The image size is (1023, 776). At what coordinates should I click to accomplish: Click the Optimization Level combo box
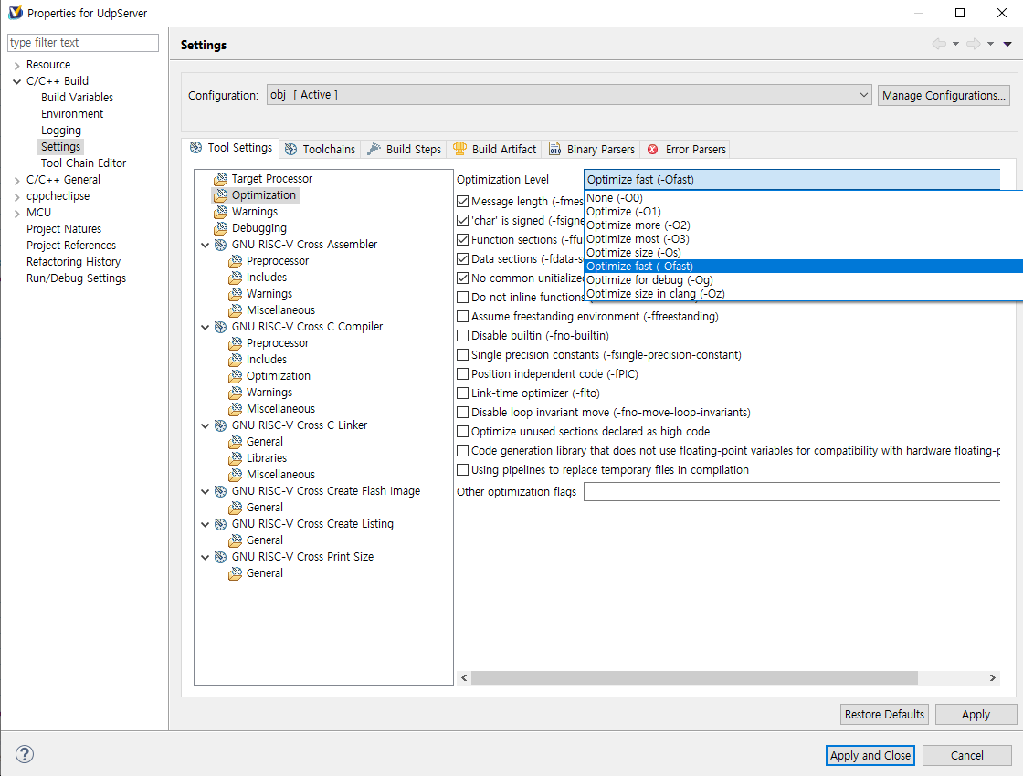791,179
